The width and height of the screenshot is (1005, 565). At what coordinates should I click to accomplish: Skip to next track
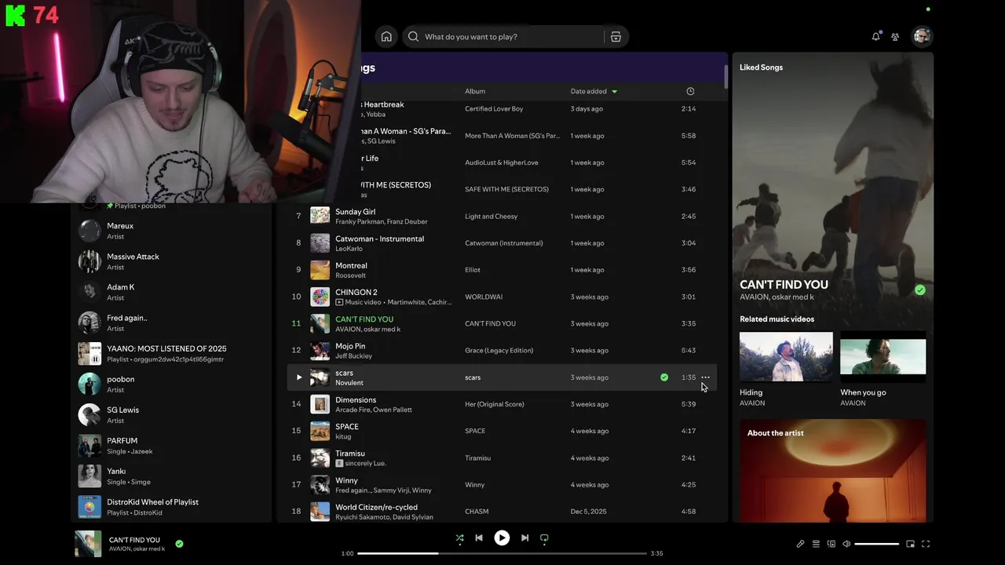(x=524, y=538)
